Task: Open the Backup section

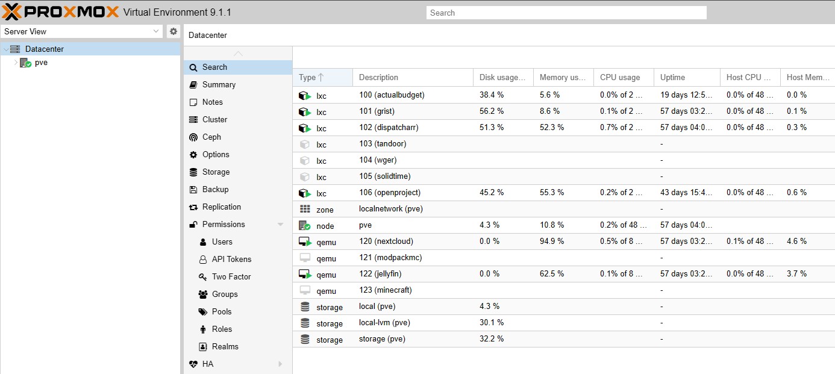Action: [238, 190]
